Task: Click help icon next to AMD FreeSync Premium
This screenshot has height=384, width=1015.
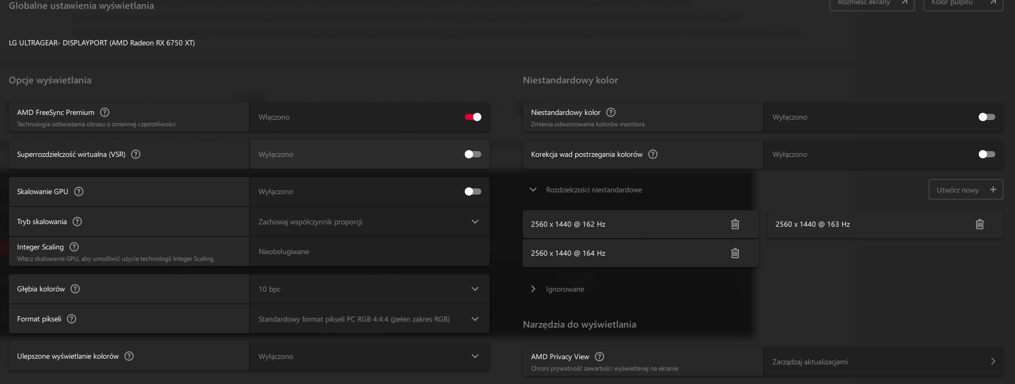Action: pyautogui.click(x=105, y=112)
